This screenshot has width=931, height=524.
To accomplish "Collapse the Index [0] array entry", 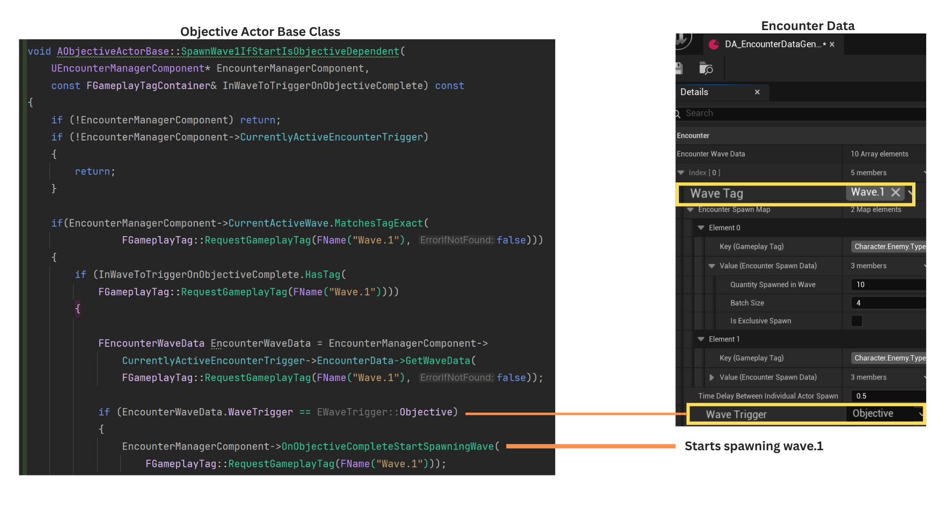I will click(681, 173).
